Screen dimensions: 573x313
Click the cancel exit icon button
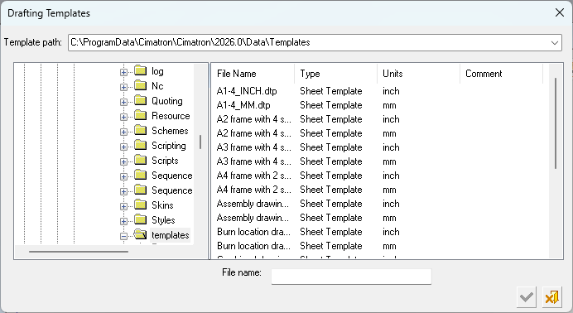[551, 297]
